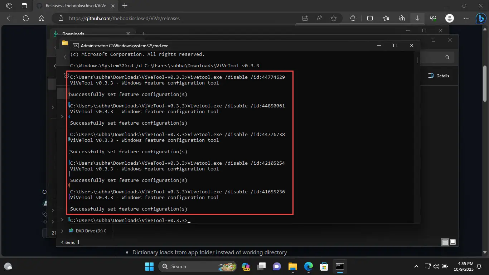Open Details pane button in File Explorer

(x=438, y=76)
